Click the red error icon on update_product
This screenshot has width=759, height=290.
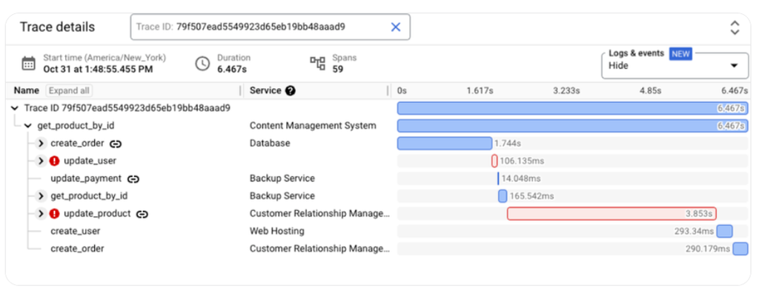click(55, 214)
